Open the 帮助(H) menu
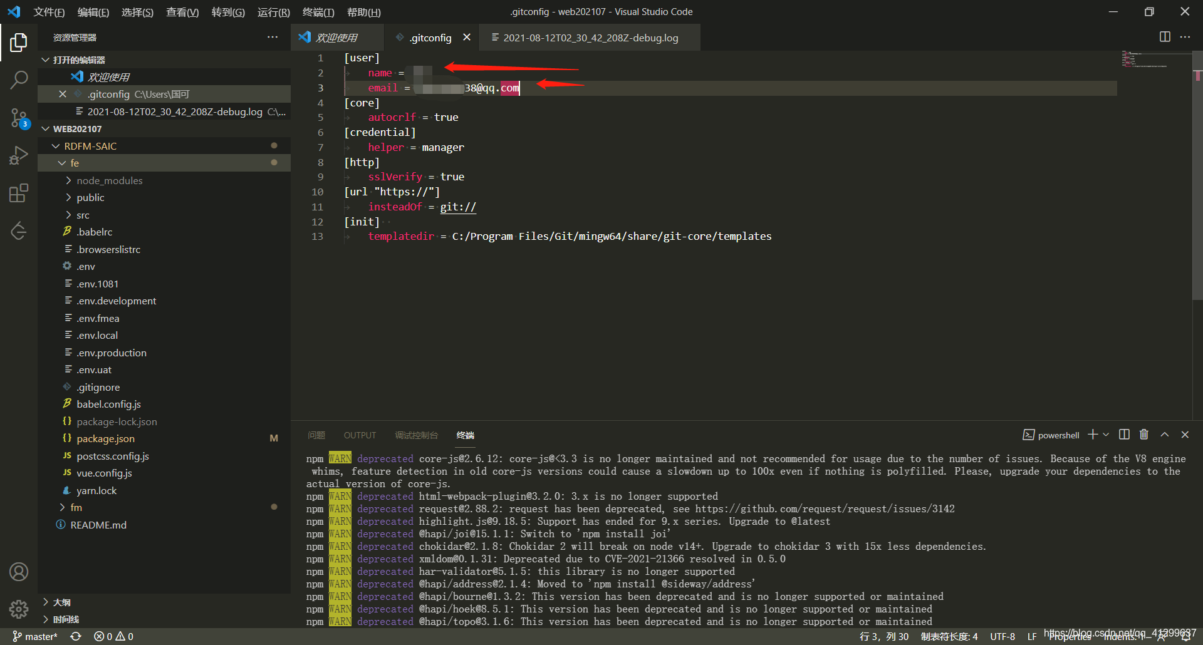Image resolution: width=1203 pixels, height=645 pixels. (364, 12)
